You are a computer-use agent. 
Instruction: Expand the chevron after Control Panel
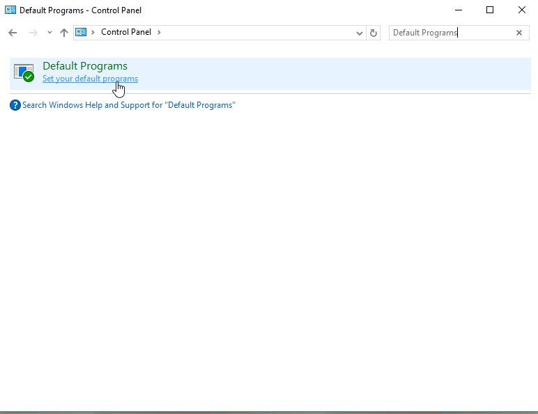coord(159,32)
